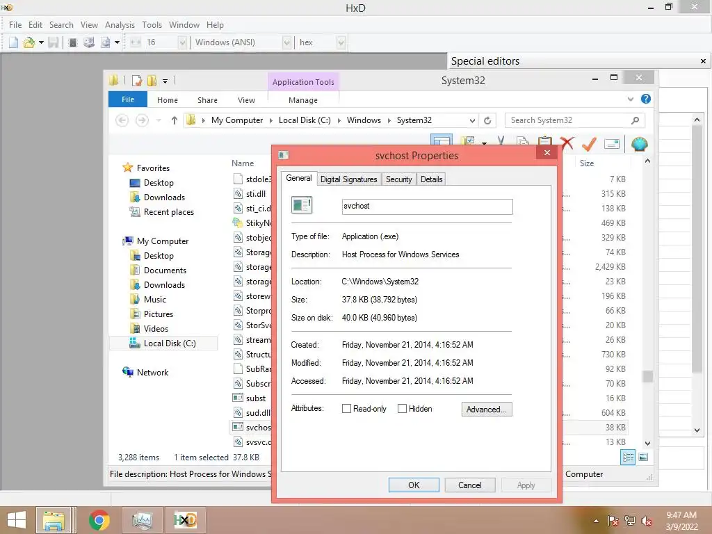Click the Email envelope icon in Explorer toolbar
The width and height of the screenshot is (712, 534).
click(x=612, y=144)
